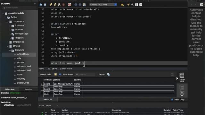Viewport: 205px width, 115px height.
Task: Toggle result grid form icon
Action: pos(55,74)
